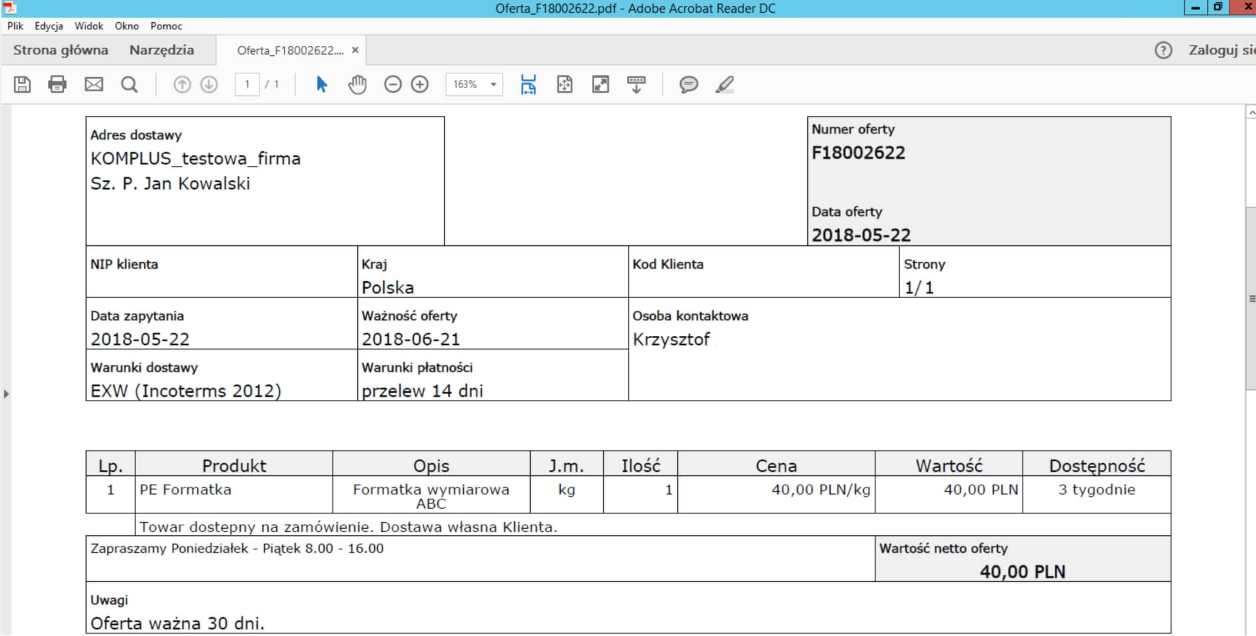Click the scrollbar up arrow
The width and height of the screenshot is (1256, 636).
point(1251,113)
